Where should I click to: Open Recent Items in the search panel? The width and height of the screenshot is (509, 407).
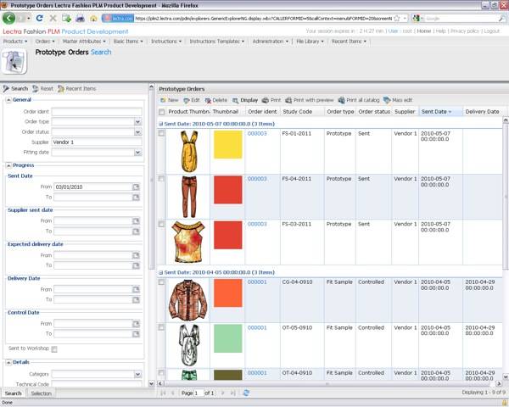click(x=77, y=88)
